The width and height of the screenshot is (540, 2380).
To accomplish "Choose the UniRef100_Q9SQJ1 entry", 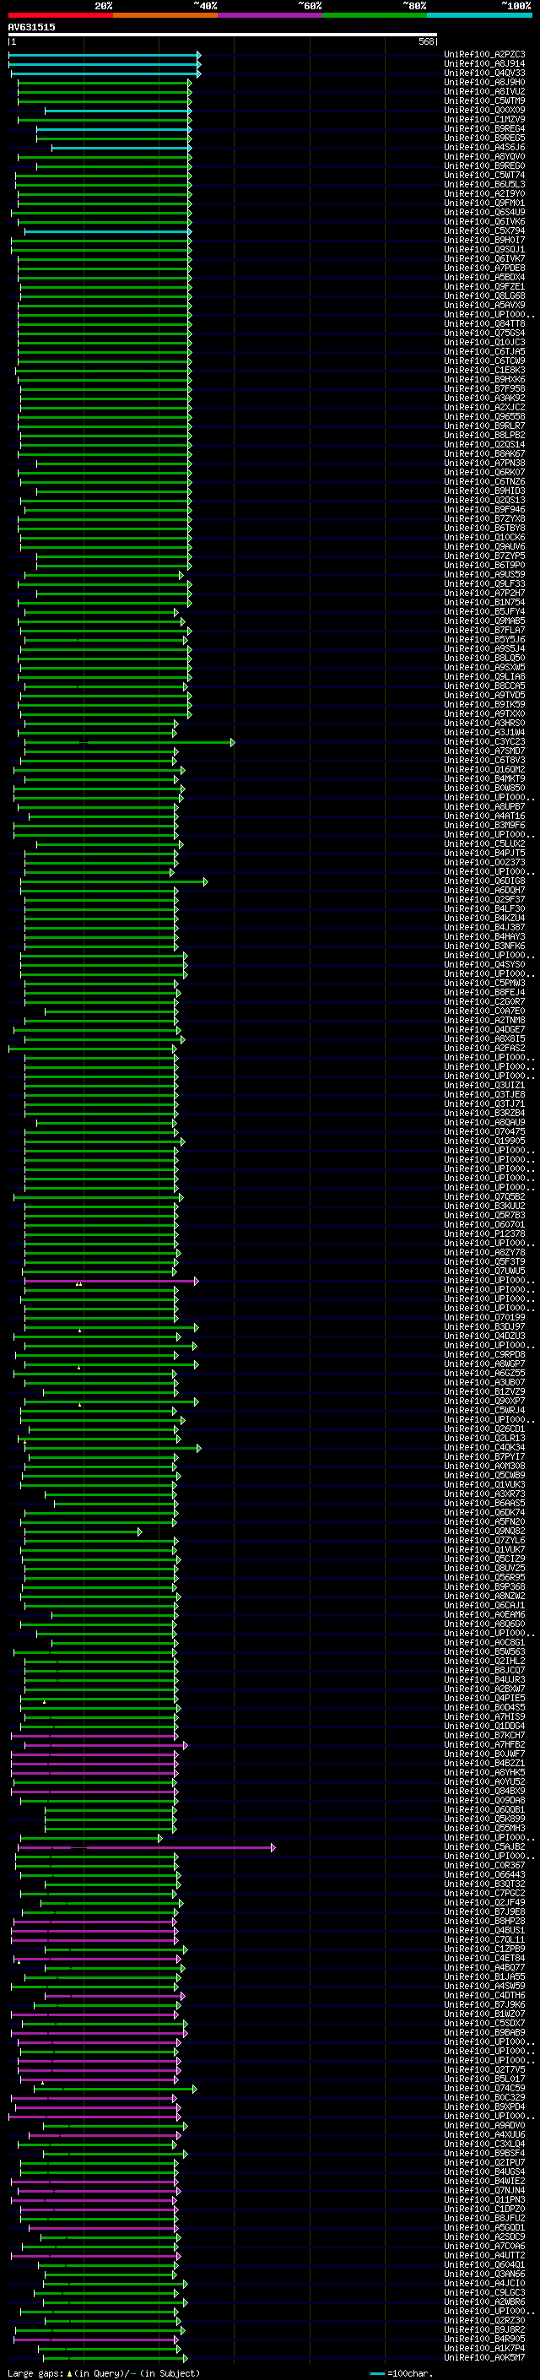I will (x=484, y=249).
